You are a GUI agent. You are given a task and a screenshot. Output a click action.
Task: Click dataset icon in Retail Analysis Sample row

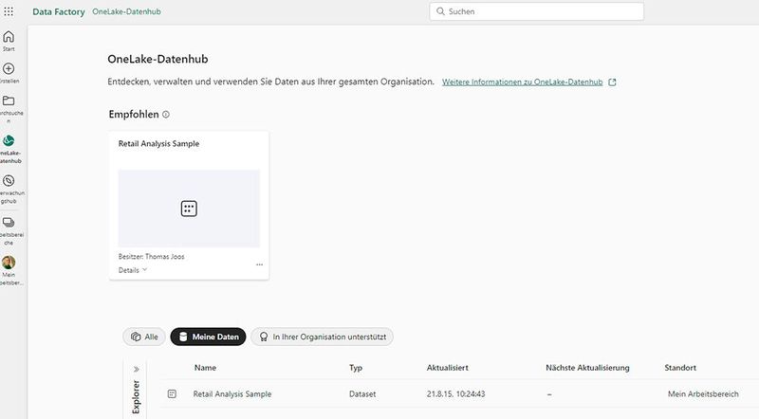click(172, 393)
